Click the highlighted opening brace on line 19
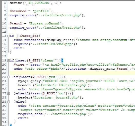This screenshot has width=135, height=126. tap(62, 60)
